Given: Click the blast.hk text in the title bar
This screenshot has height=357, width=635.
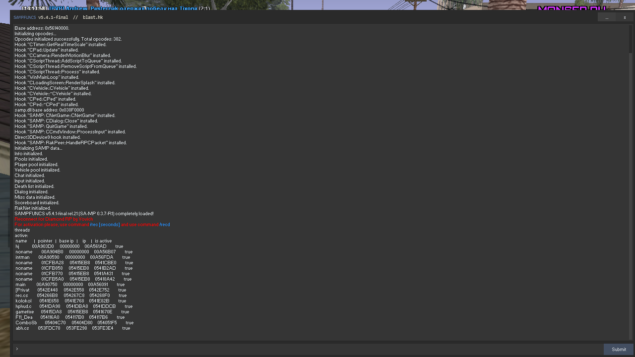Looking at the screenshot, I should 93,17.
